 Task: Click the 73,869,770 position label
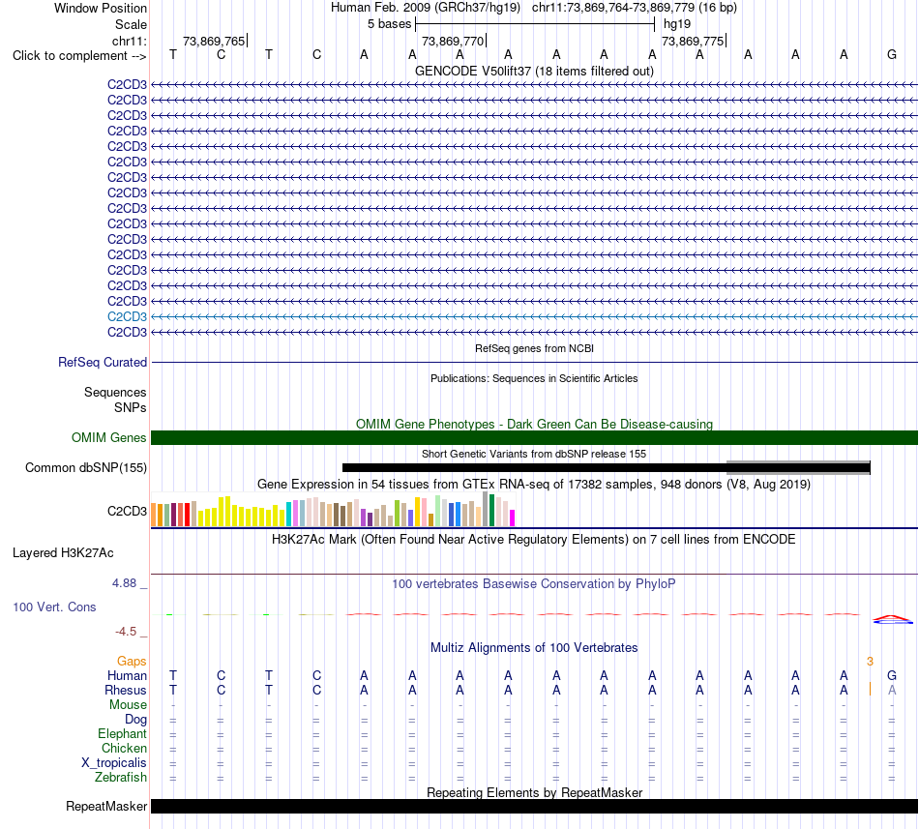coord(453,41)
